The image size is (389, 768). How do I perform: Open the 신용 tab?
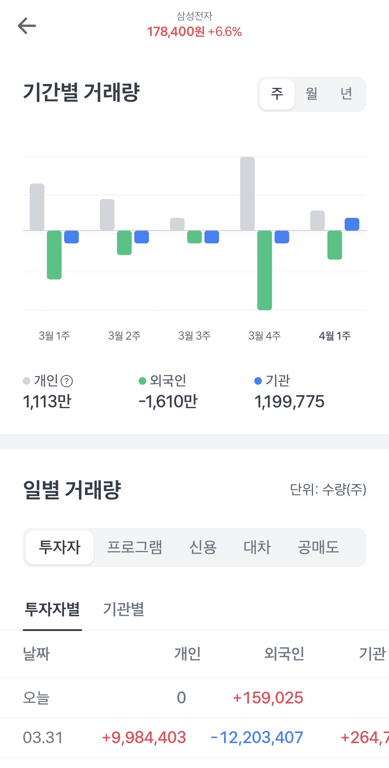click(x=203, y=547)
